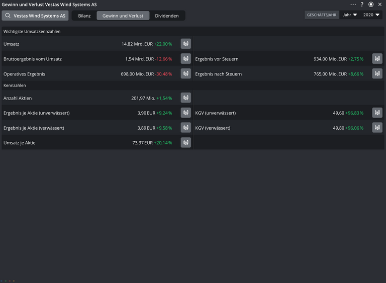386x283 pixels.
Task: Open the Jahr period dropdown
Action: coord(350,15)
